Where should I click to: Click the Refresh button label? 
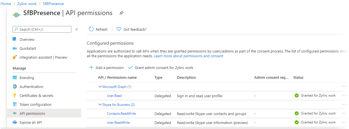pos(102,29)
